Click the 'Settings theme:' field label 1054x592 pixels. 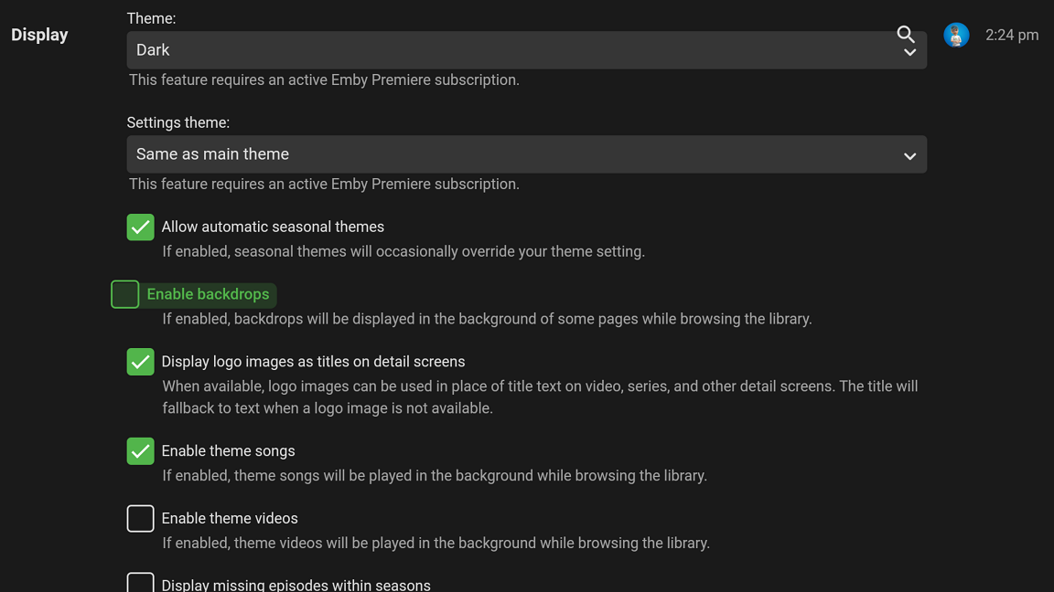pyautogui.click(x=177, y=122)
